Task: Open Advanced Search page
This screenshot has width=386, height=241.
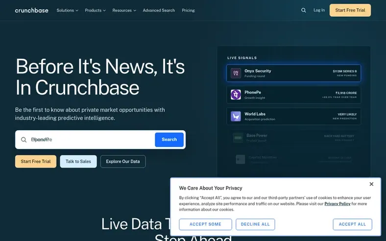Action: (x=159, y=10)
